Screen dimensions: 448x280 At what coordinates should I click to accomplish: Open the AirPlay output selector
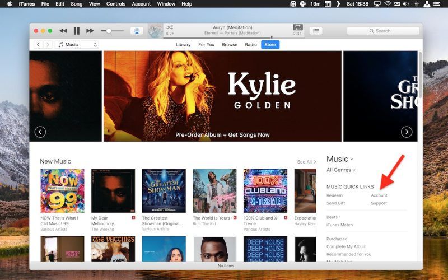(136, 31)
